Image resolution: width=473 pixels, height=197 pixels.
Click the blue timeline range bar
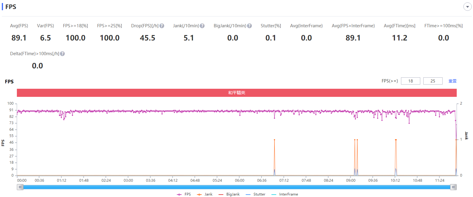click(237, 187)
